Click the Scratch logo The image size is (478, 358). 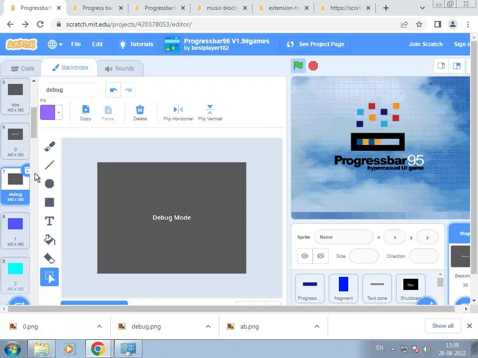click(21, 44)
